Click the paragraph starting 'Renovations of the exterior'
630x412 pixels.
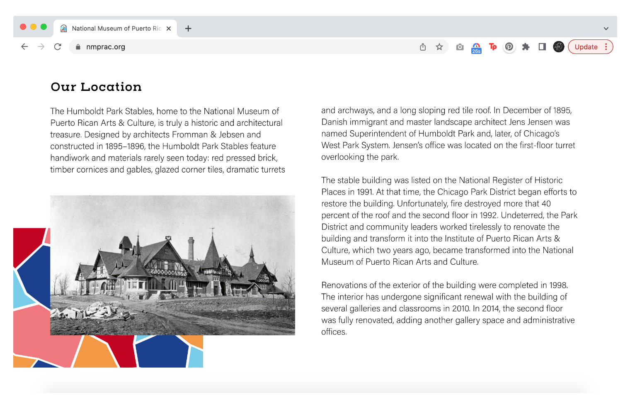click(448, 308)
